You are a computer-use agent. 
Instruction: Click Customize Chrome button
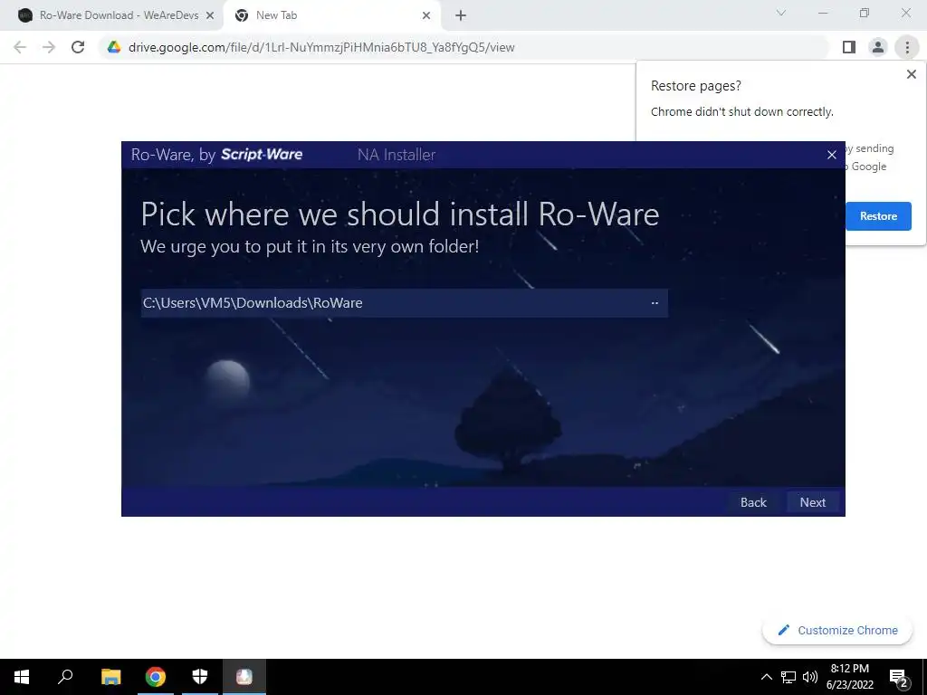coord(837,631)
